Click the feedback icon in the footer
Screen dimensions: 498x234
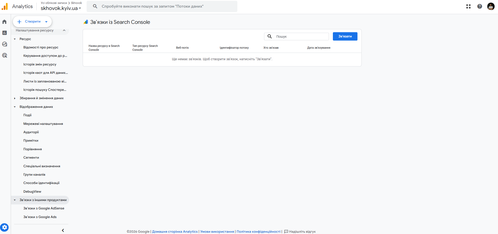coord(286,232)
